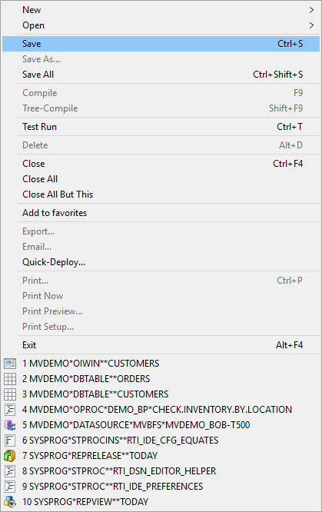Exit the application via menu
The width and height of the screenshot is (322, 512).
point(161,345)
